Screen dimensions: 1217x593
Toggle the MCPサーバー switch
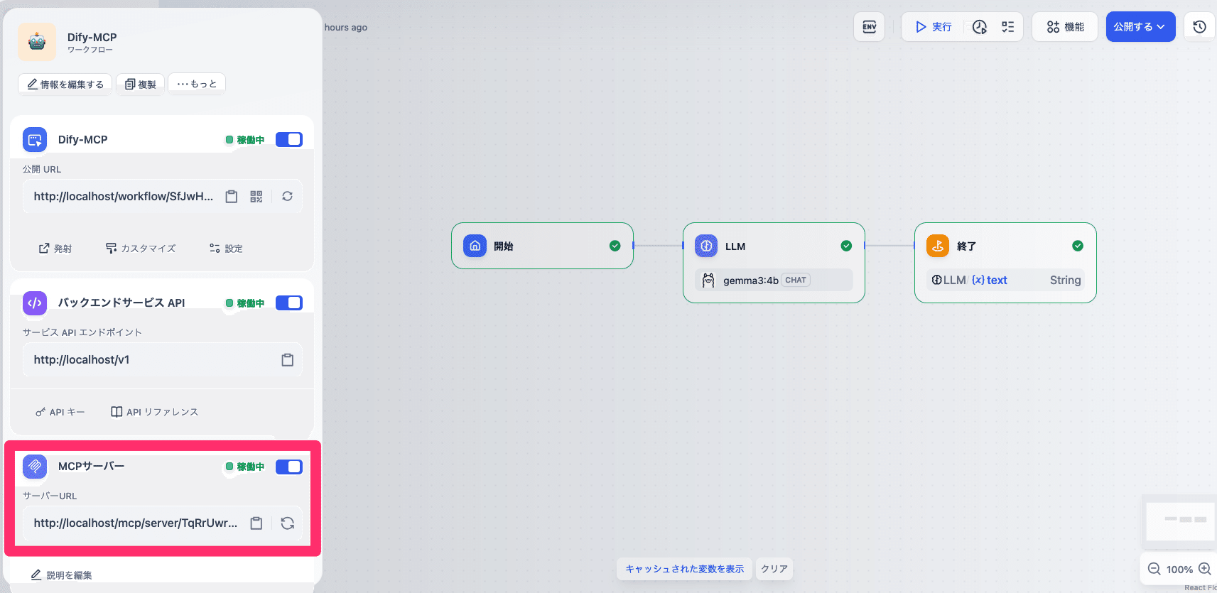(x=289, y=467)
